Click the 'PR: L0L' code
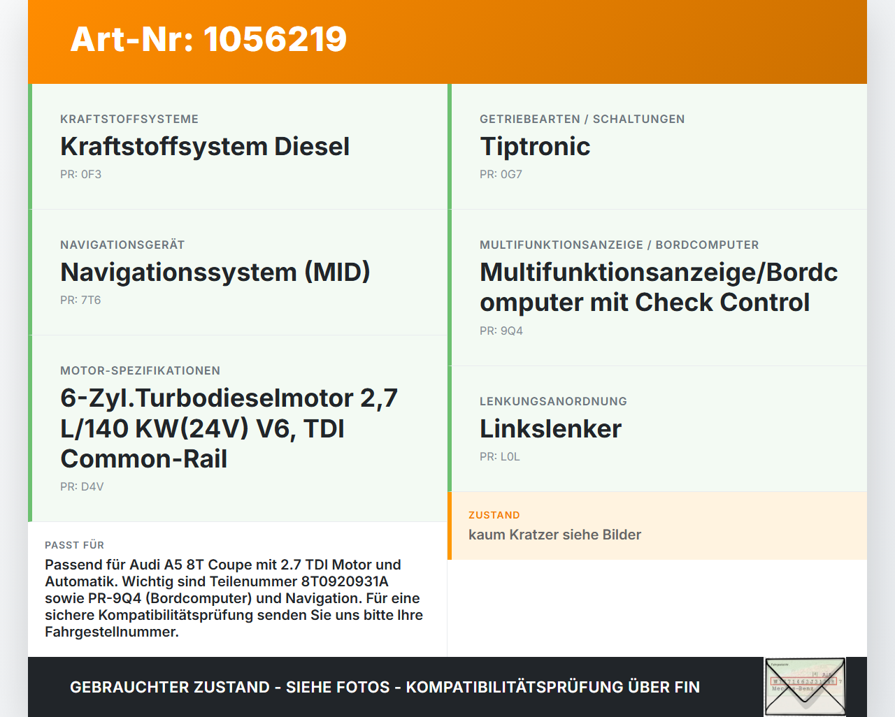Screen dimensions: 895x717 click(x=500, y=457)
